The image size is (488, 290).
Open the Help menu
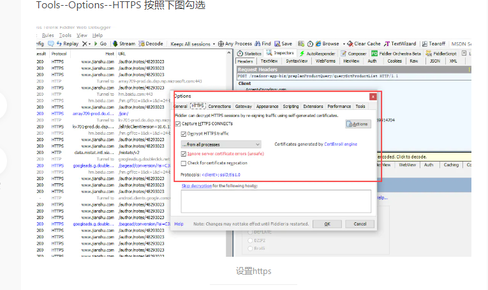coord(98,35)
